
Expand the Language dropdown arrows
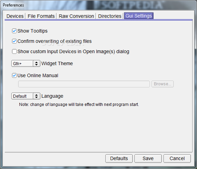tap(37, 96)
